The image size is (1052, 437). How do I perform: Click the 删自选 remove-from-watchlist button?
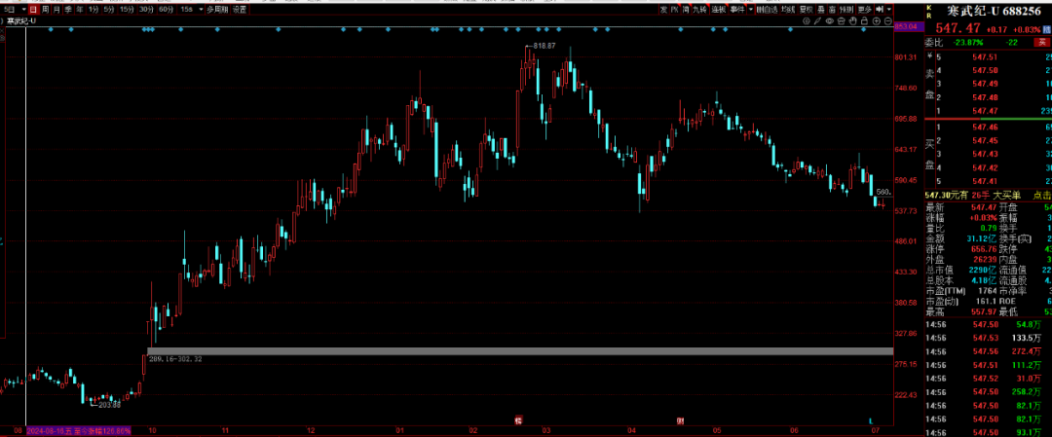[x=767, y=10]
